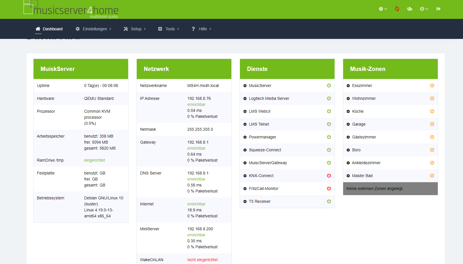Click the logout arrow icon
Screen dimensions: 463x264
pos(438,9)
